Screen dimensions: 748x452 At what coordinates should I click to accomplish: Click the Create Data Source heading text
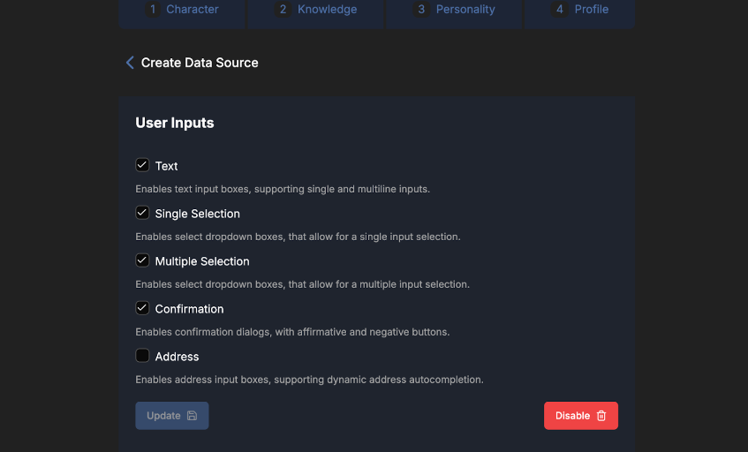(200, 63)
